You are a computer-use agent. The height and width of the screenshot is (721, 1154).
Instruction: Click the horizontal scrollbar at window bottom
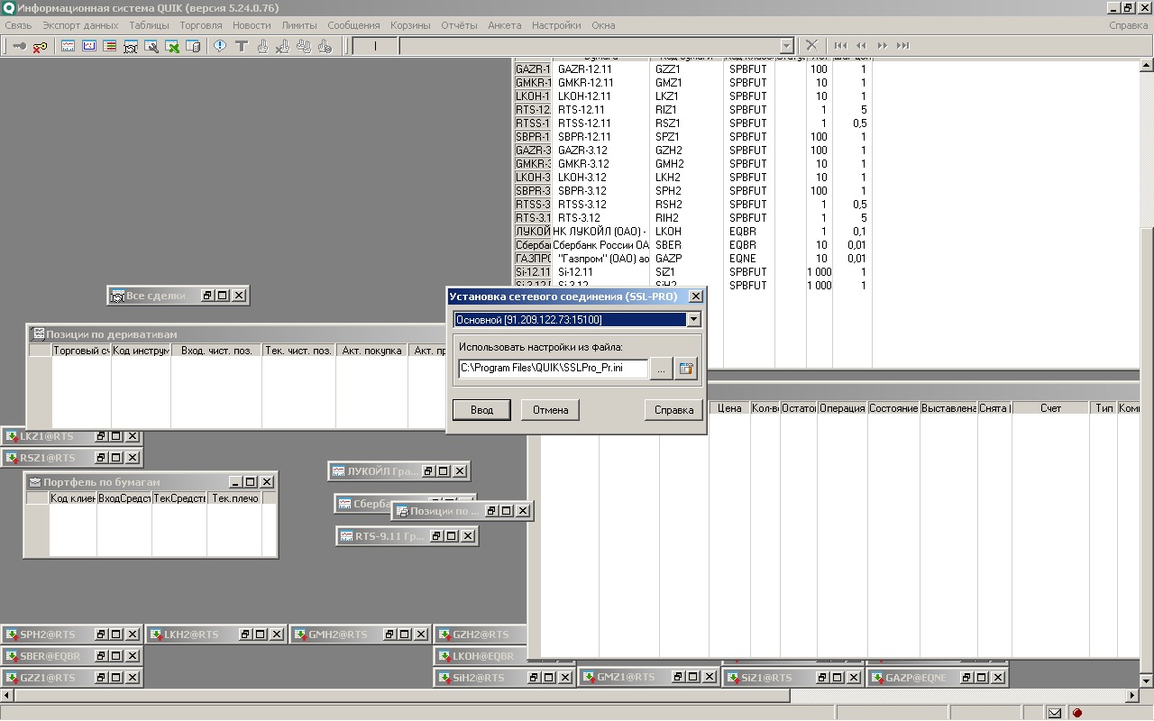tap(397, 696)
